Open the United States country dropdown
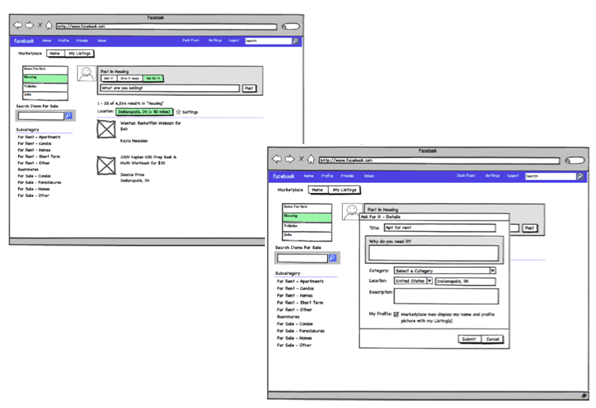This screenshot has height=408, width=596. 413,281
